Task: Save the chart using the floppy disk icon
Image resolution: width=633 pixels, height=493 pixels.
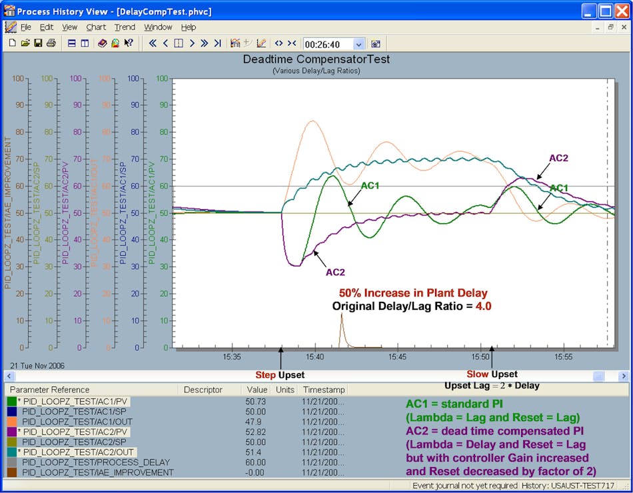Action: (38, 43)
